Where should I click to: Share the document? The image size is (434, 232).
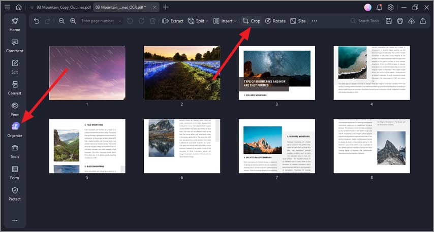(423, 21)
